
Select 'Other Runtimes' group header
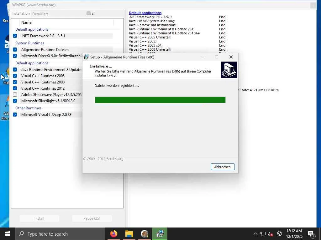point(29,108)
